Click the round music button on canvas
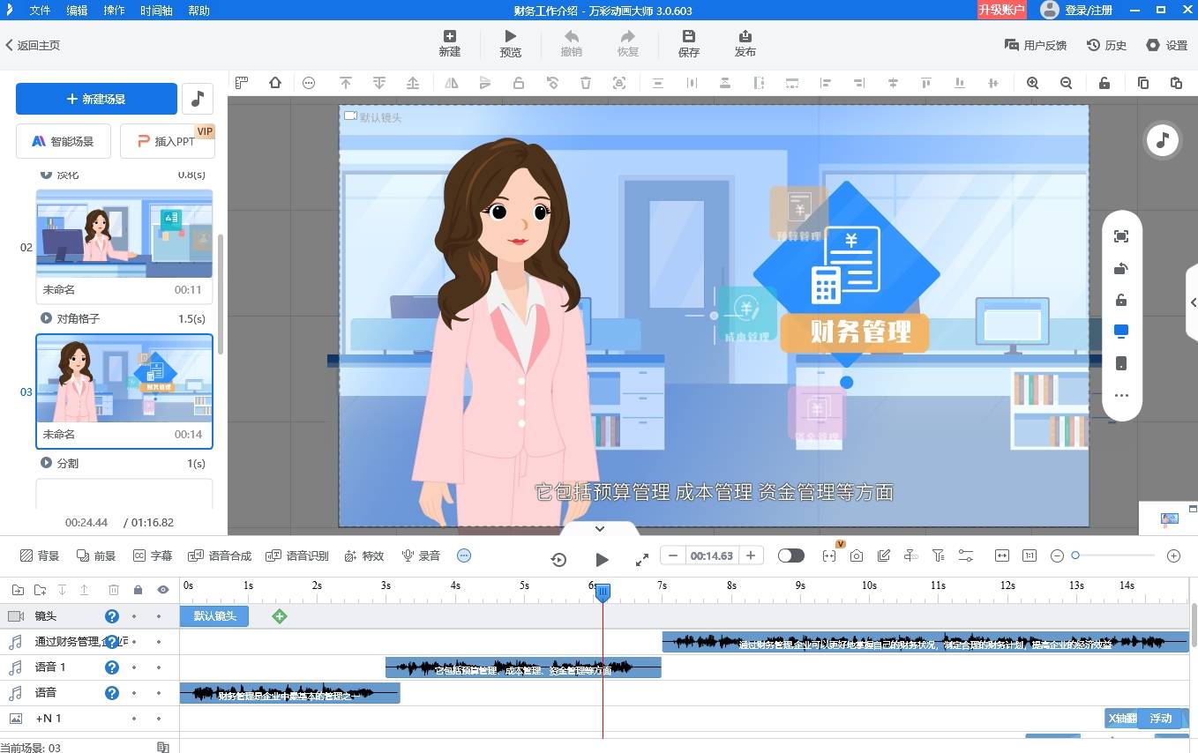 (1162, 140)
